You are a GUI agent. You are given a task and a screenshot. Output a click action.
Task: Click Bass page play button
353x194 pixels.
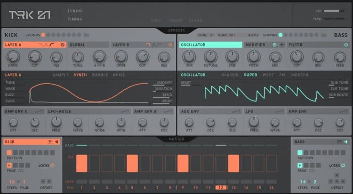click(300, 165)
